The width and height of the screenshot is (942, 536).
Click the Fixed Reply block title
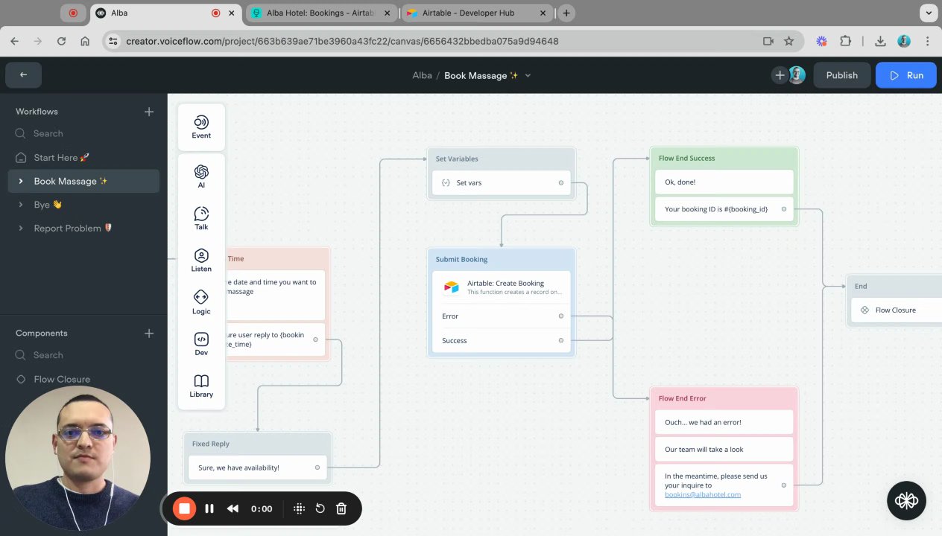coord(211,444)
